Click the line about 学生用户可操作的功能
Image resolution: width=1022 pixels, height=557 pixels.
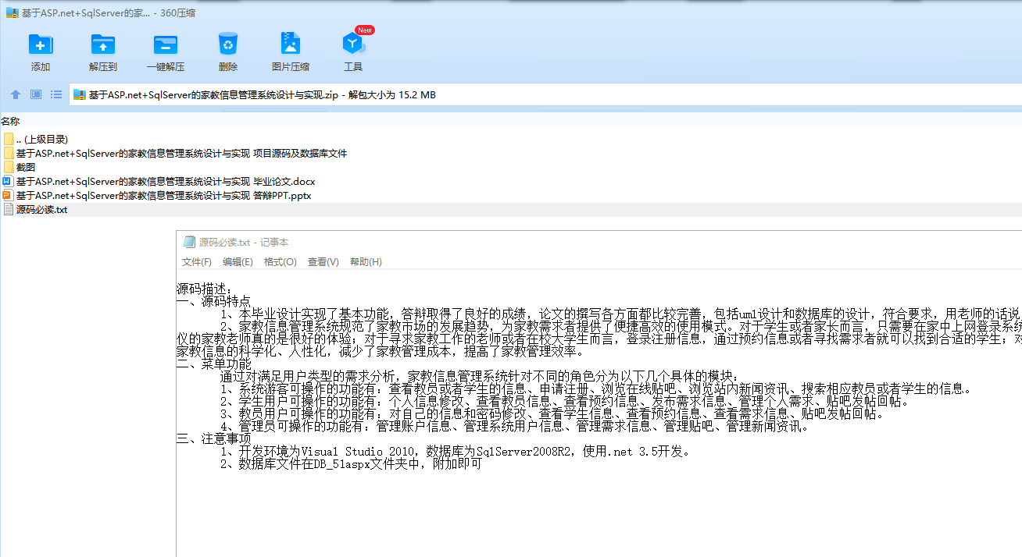(566, 401)
